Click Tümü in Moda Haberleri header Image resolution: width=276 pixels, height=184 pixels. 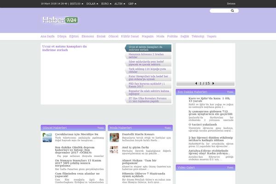[x=167, y=128]
